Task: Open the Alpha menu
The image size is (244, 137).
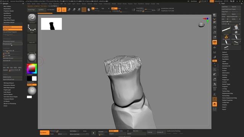Action: click(29, 4)
